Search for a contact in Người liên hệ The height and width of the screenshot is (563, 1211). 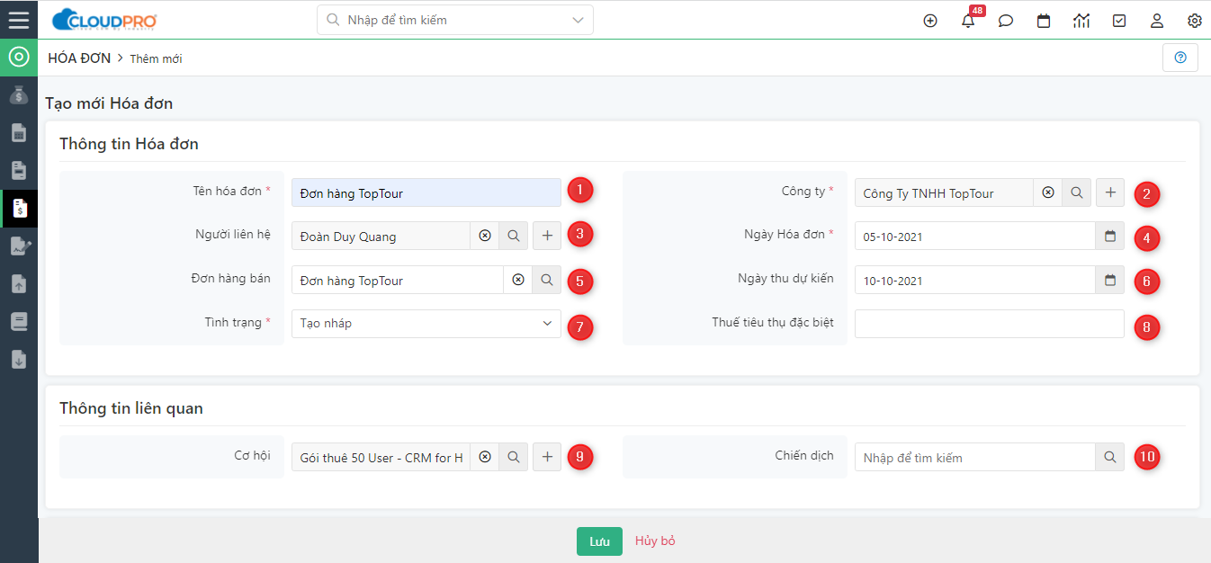coord(514,236)
